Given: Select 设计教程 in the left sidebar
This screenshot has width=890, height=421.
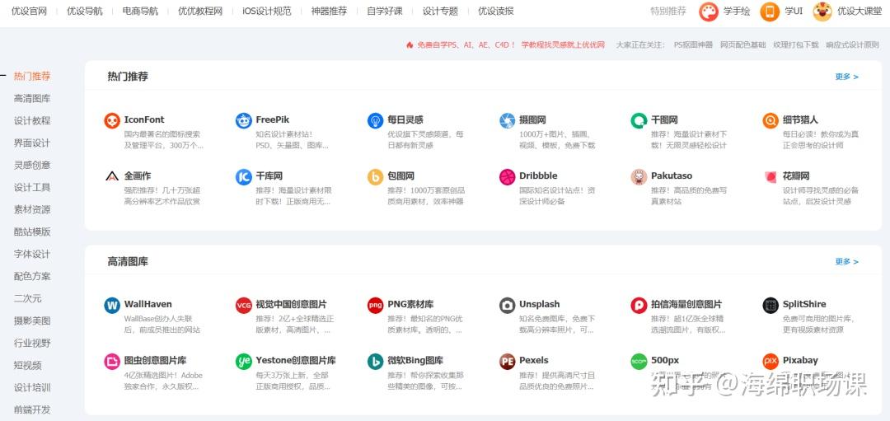Looking at the screenshot, I should pos(32,120).
